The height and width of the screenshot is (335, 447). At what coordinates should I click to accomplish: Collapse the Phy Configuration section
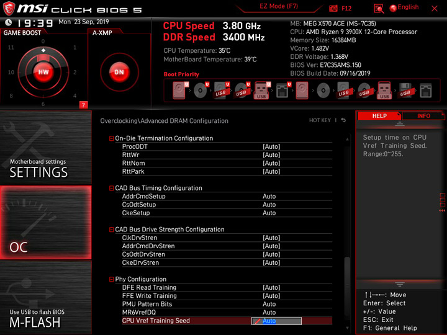(112, 279)
